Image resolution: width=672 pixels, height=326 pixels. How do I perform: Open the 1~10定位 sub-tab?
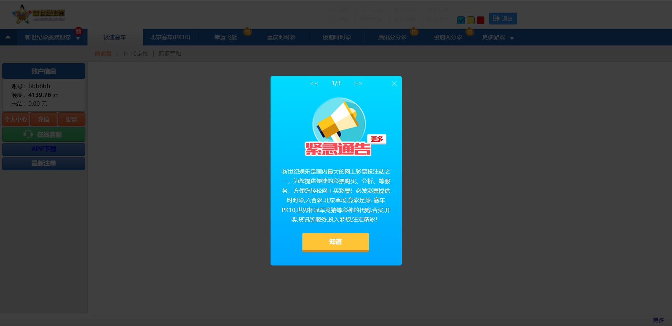135,54
